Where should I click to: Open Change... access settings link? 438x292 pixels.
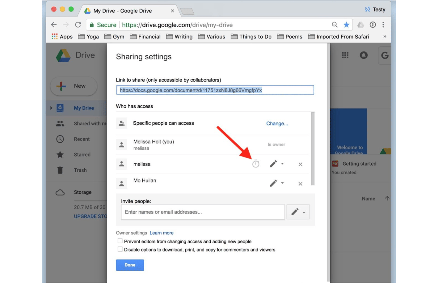point(277,123)
